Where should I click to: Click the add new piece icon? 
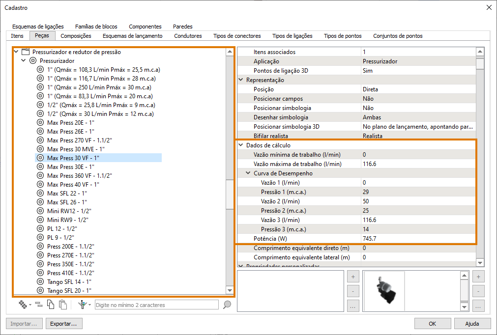23,304
